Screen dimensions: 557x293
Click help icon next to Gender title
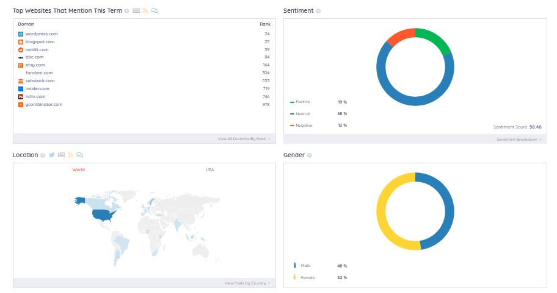tap(310, 155)
